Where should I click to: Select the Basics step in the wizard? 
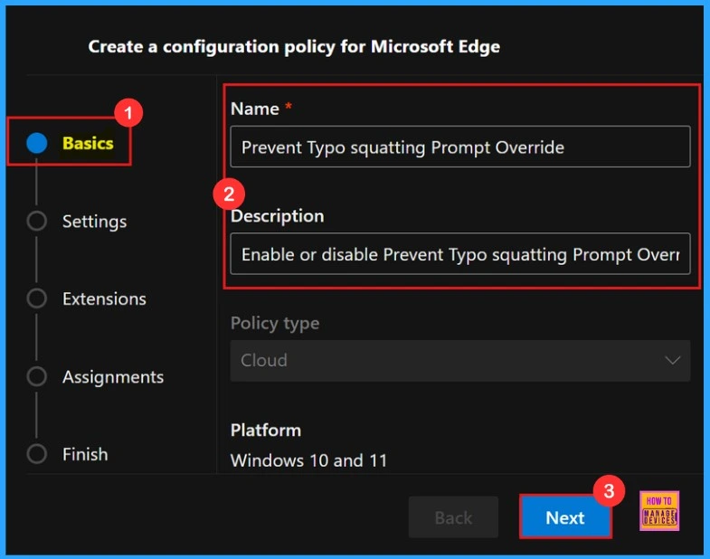(88, 143)
